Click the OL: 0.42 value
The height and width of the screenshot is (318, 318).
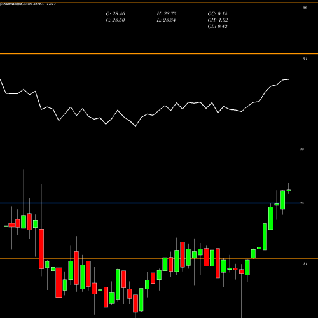click(x=218, y=27)
